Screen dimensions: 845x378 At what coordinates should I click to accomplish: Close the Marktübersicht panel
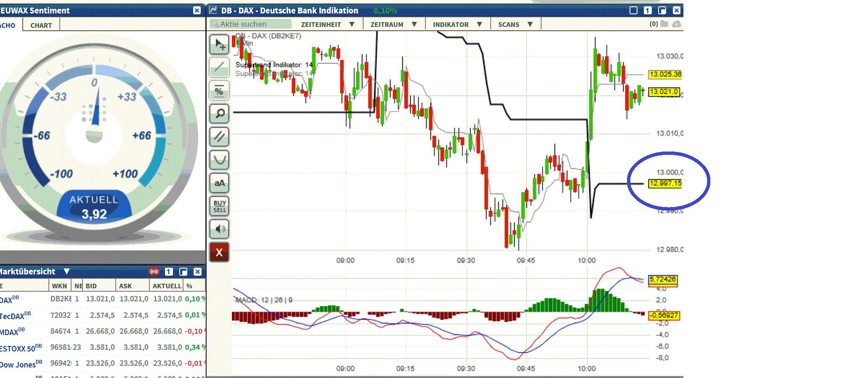click(x=197, y=272)
